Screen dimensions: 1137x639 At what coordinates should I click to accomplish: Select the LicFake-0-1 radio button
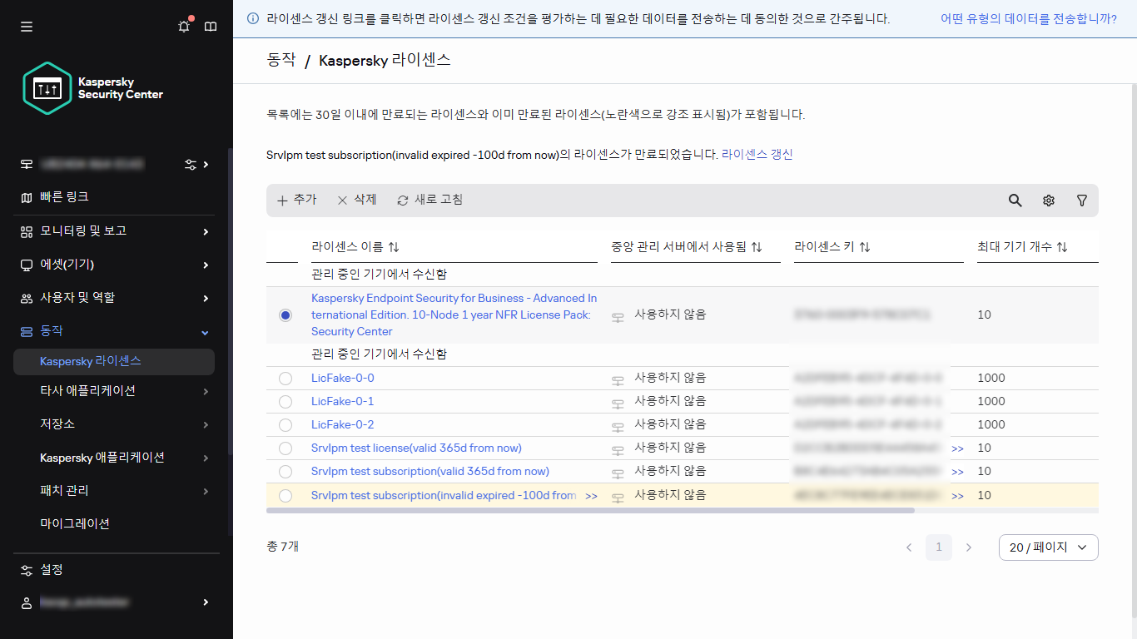click(x=285, y=401)
